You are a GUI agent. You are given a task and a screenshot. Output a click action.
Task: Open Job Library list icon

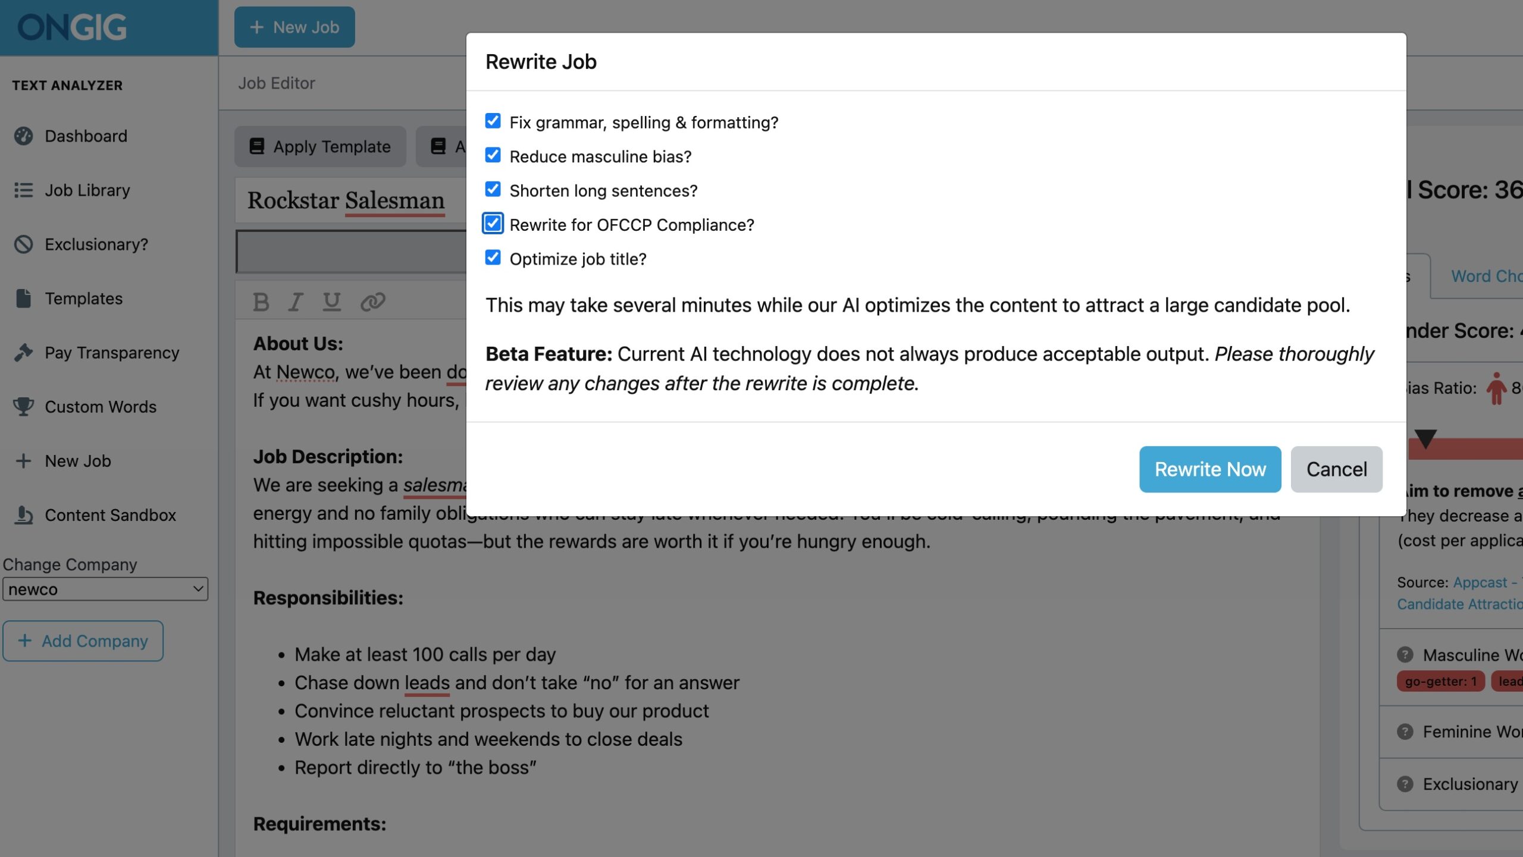pyautogui.click(x=24, y=190)
